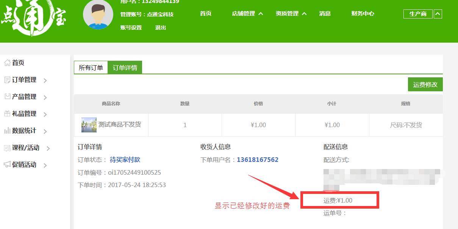Select the 订单详情 tab

pyautogui.click(x=125, y=68)
